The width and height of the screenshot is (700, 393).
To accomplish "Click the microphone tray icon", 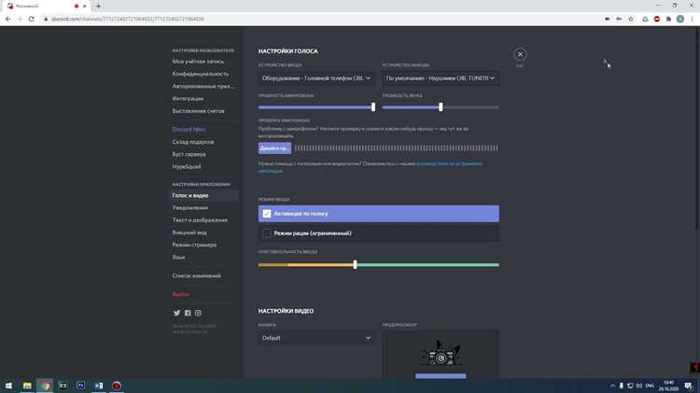I will pos(621,386).
